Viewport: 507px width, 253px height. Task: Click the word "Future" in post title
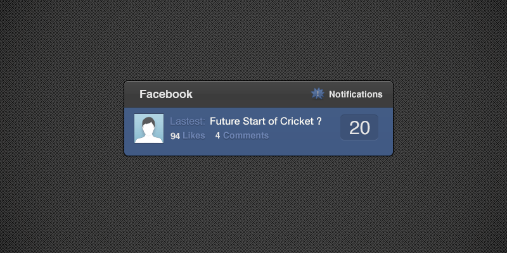(x=225, y=121)
